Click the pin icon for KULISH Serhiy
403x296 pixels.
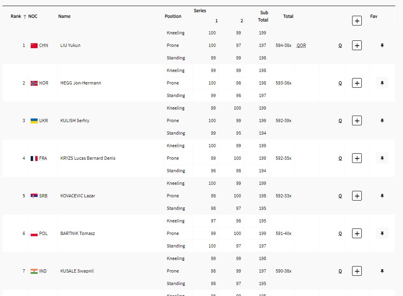click(382, 121)
